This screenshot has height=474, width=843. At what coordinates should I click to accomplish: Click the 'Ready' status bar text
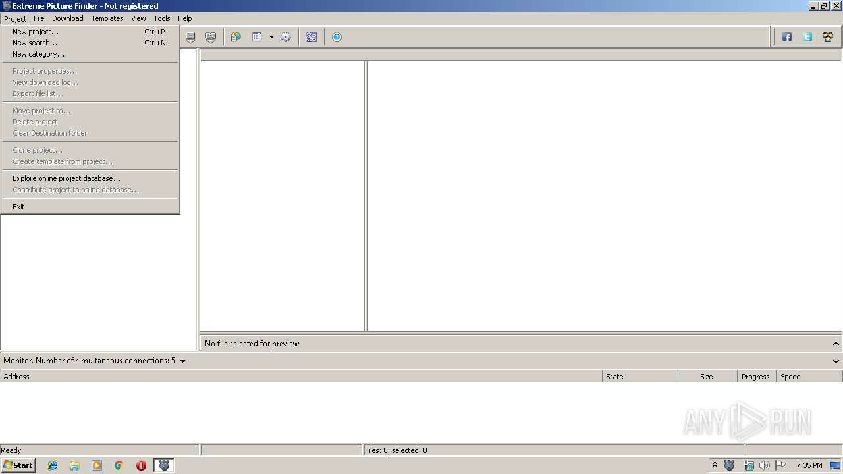[x=11, y=450]
